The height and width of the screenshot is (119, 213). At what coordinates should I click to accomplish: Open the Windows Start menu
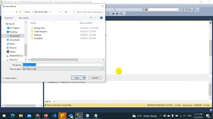4,116
